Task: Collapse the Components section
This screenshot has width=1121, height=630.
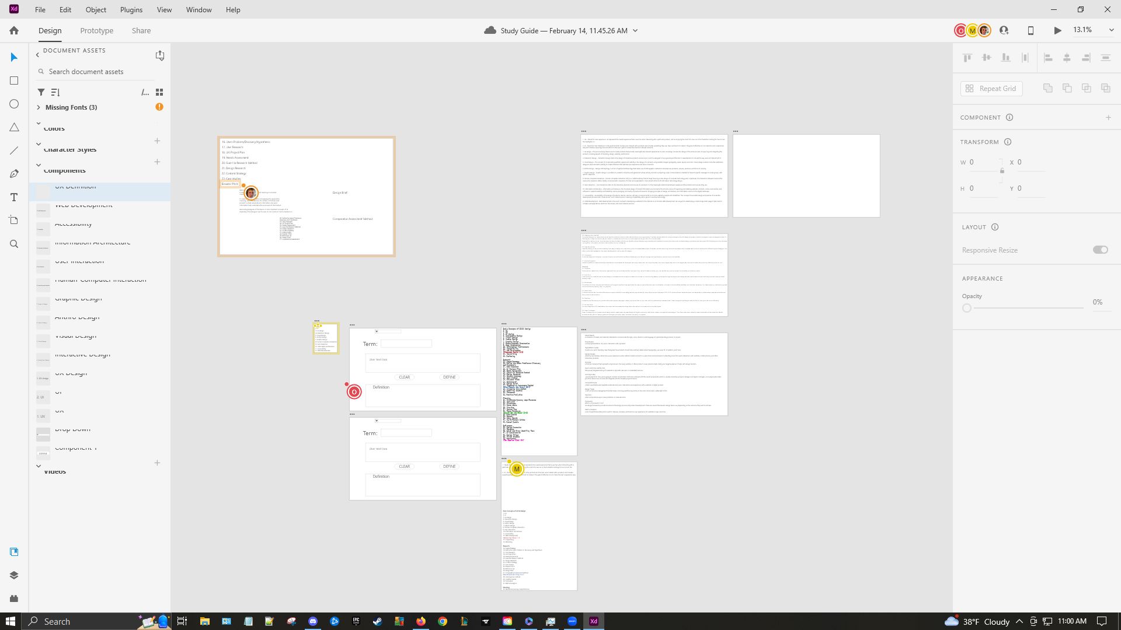Action: [x=39, y=165]
